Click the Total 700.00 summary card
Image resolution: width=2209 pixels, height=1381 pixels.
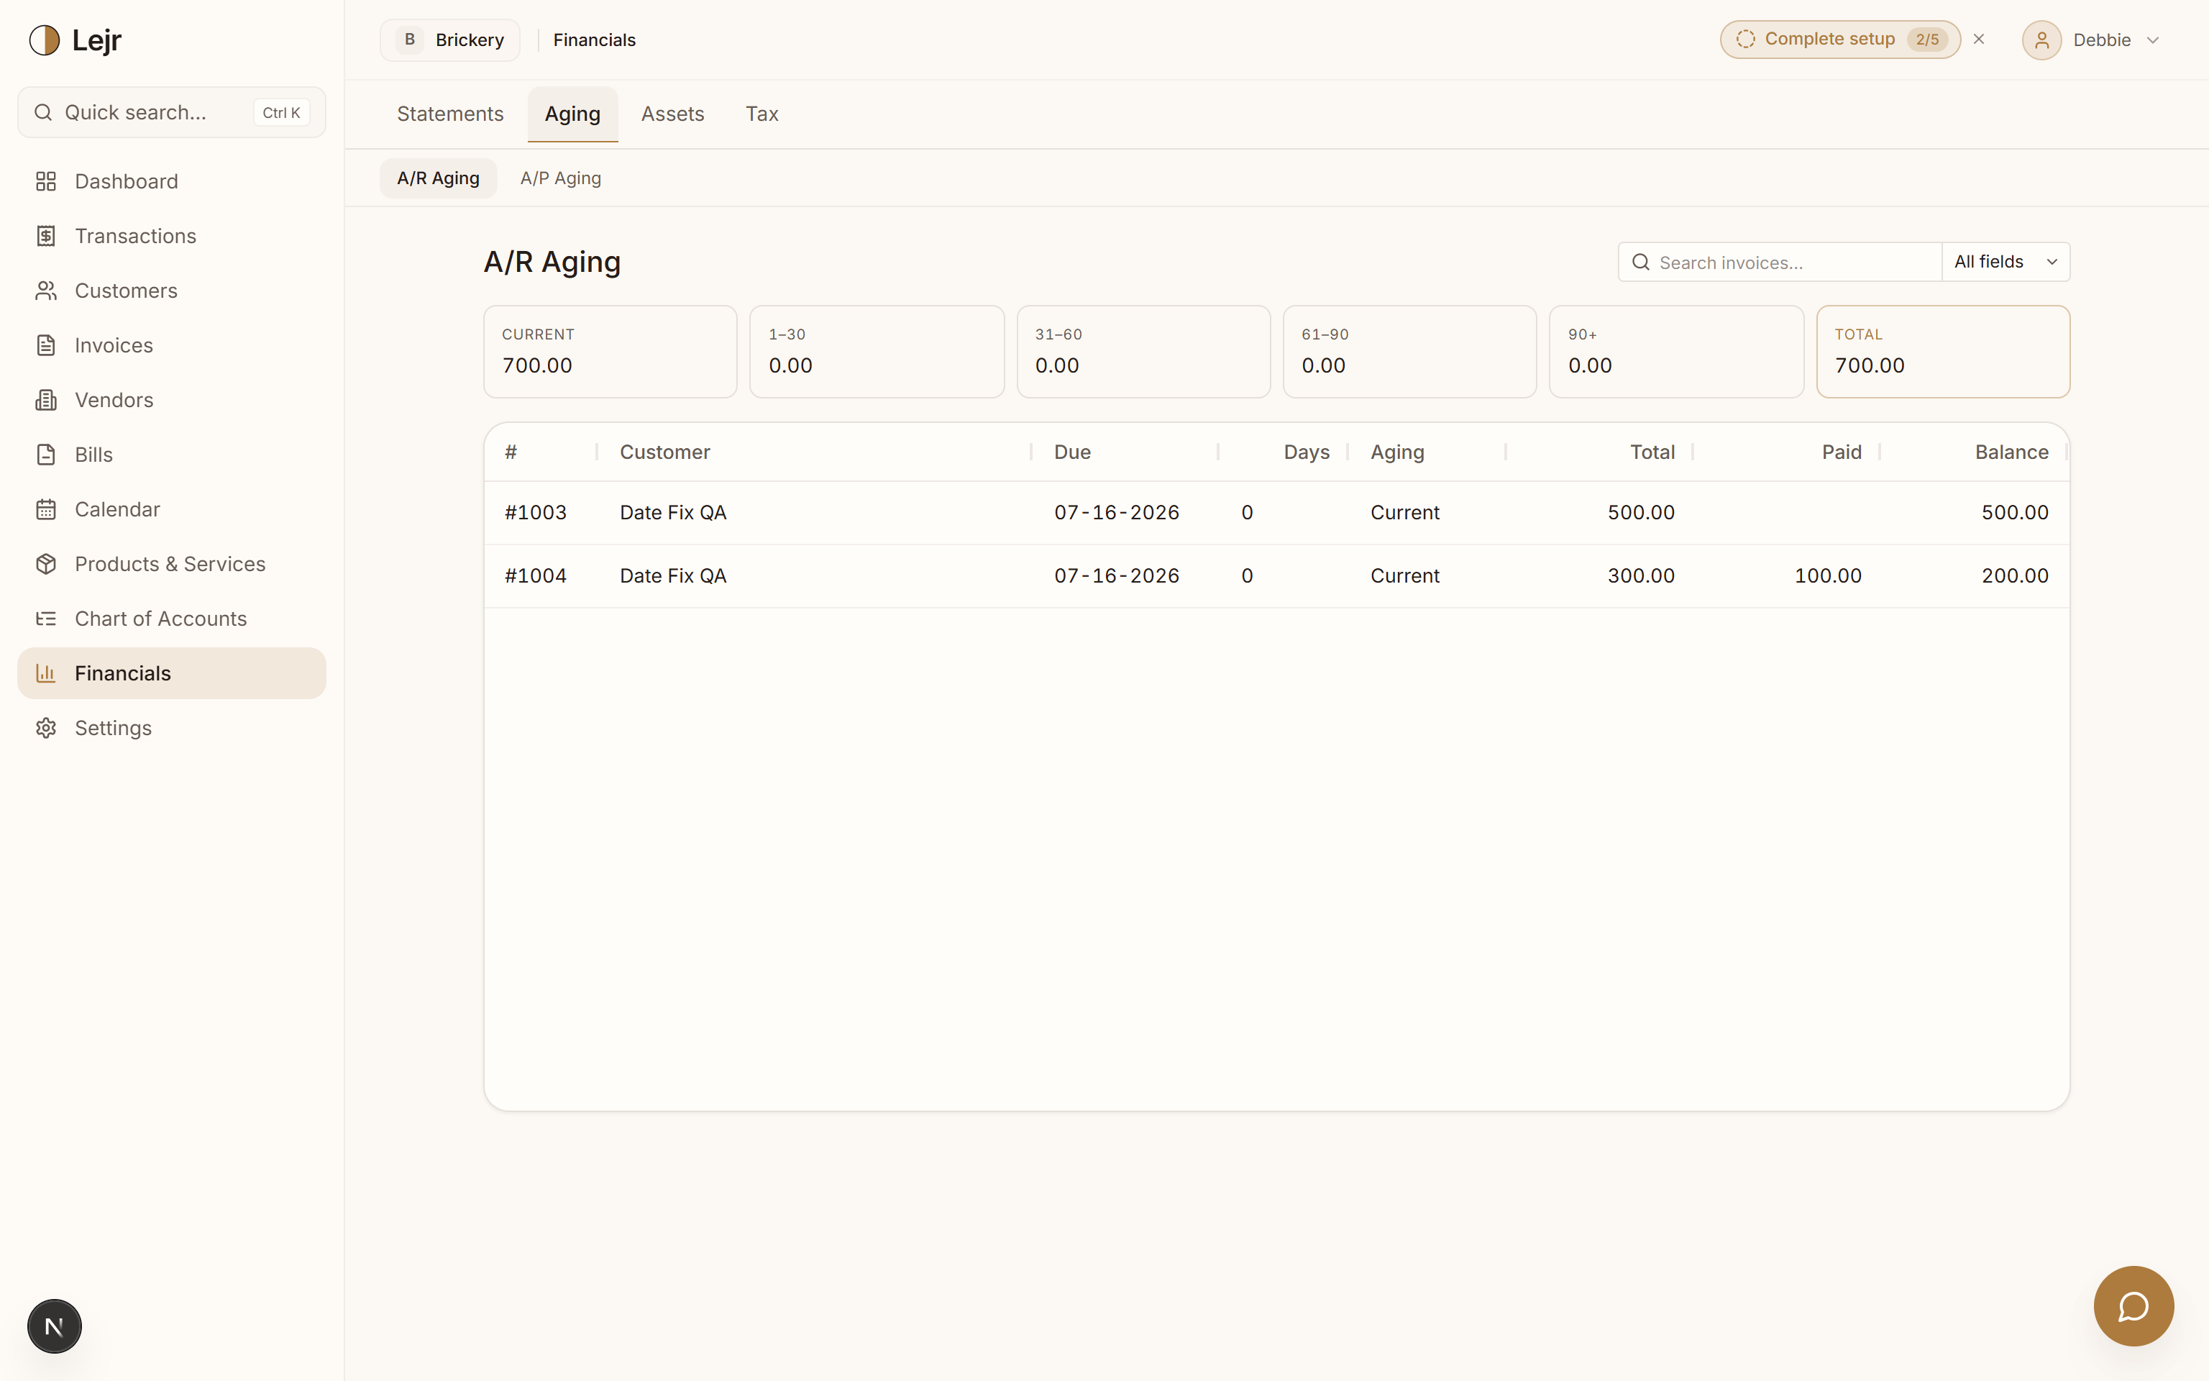point(1942,352)
